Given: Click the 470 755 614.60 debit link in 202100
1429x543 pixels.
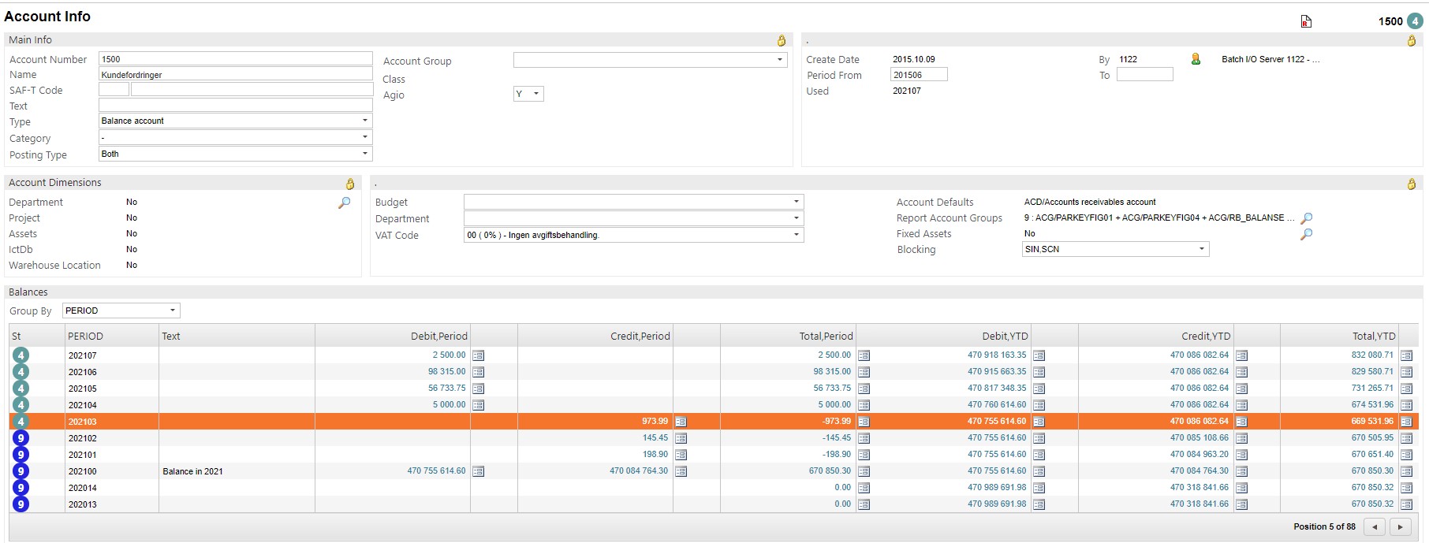Looking at the screenshot, I should [x=436, y=471].
